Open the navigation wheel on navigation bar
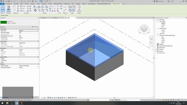187x105 pixels. (151, 39)
